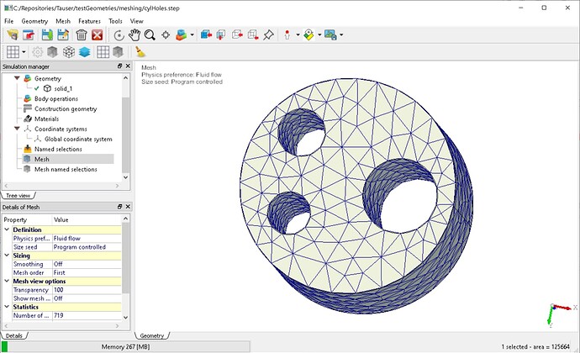The height and width of the screenshot is (353, 580).
Task: Click the import file icon with red arrow
Action: 29,35
